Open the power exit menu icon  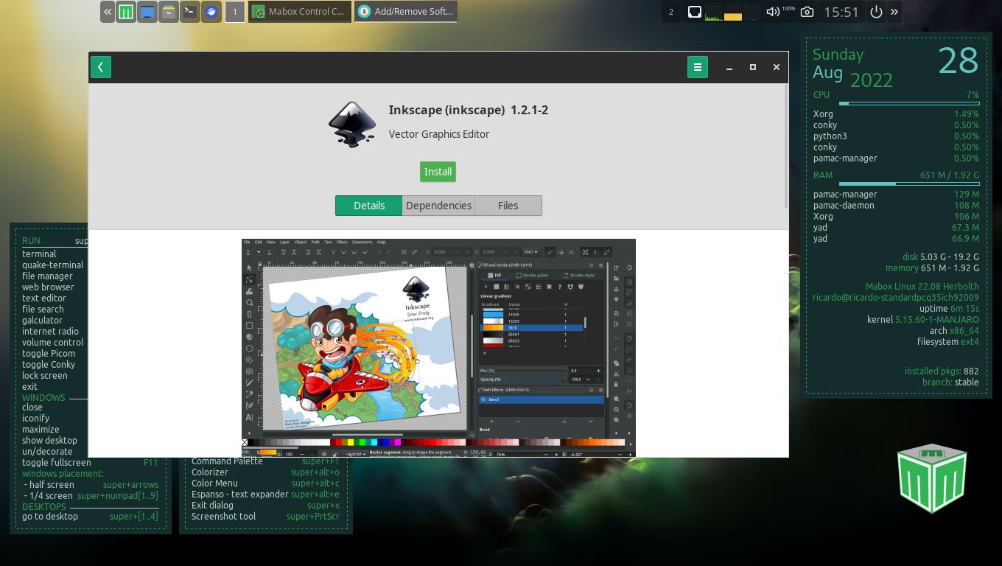click(x=876, y=12)
